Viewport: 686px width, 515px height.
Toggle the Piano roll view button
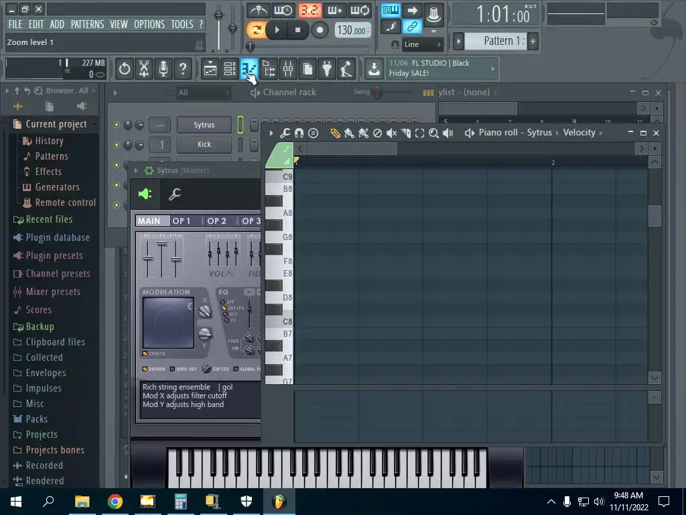click(249, 69)
